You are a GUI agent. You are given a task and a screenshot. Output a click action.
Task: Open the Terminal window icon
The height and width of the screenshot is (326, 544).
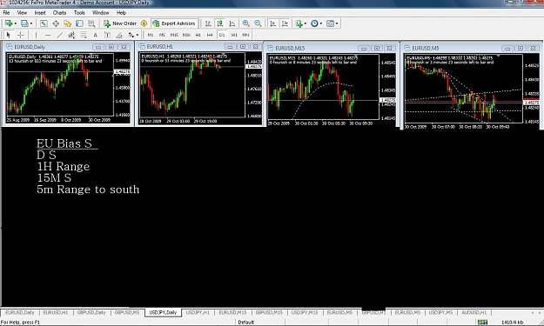click(x=79, y=23)
